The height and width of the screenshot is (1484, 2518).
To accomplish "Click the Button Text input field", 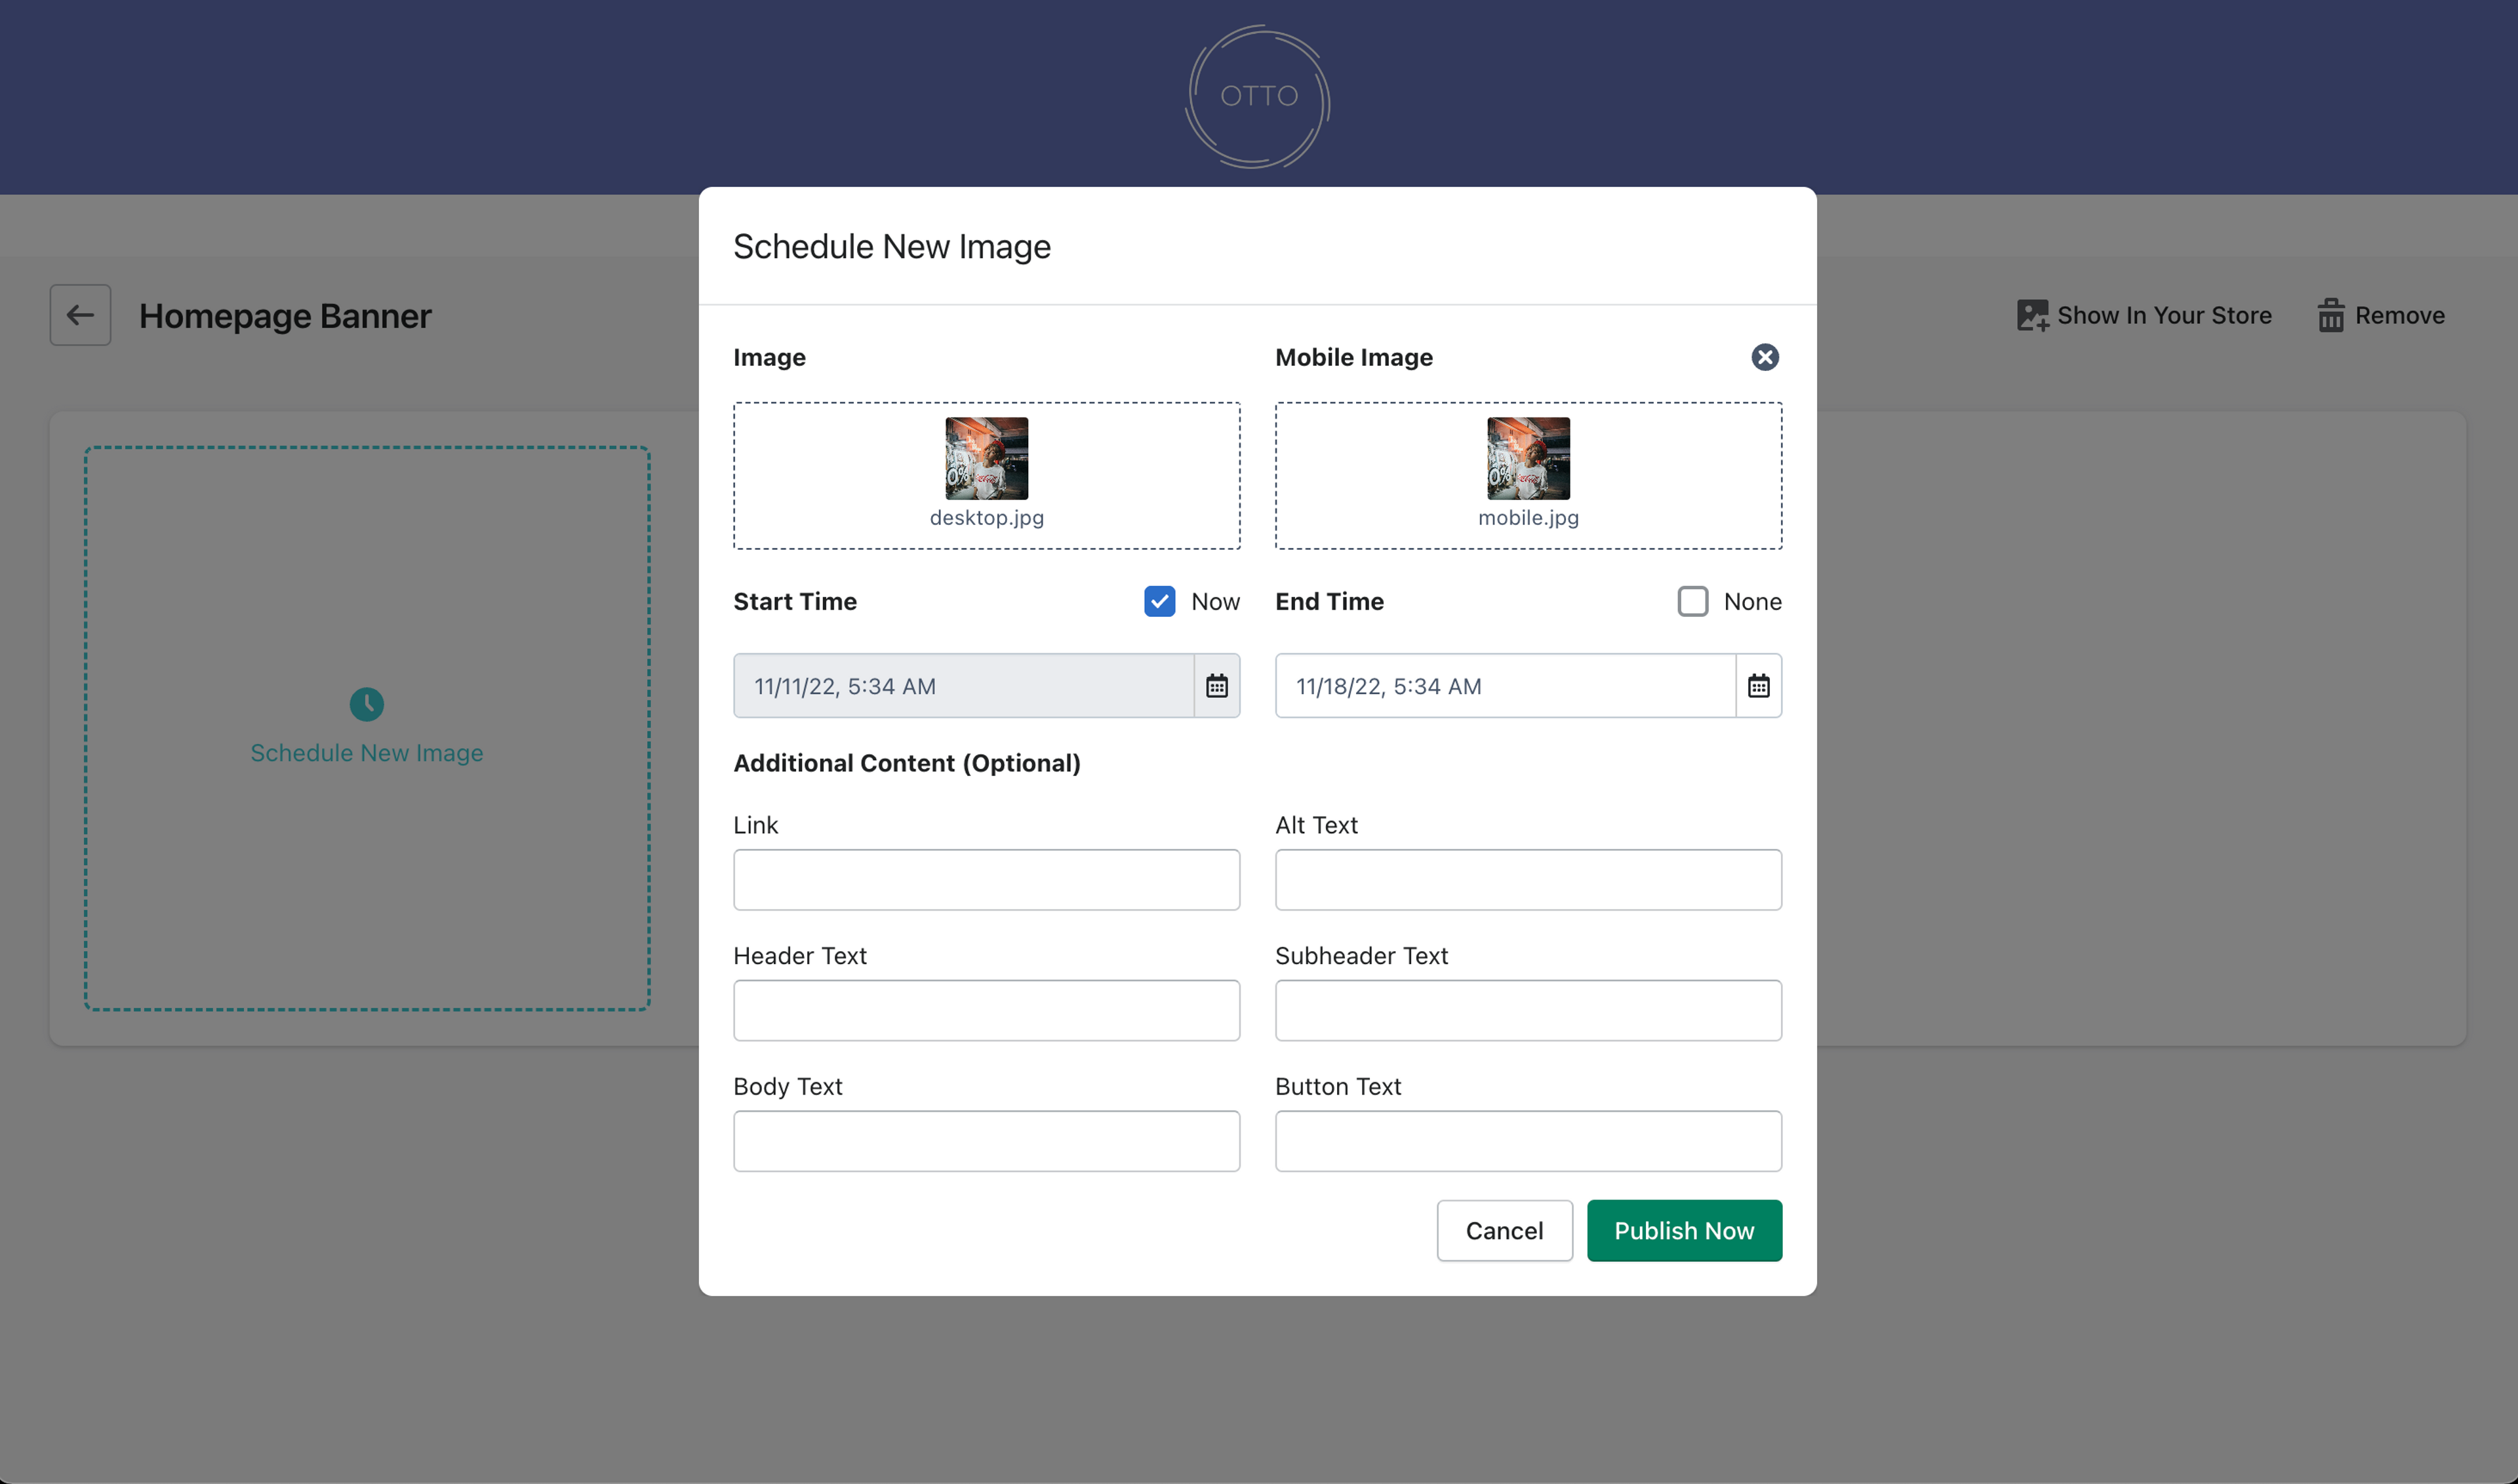I will (x=1528, y=1141).
